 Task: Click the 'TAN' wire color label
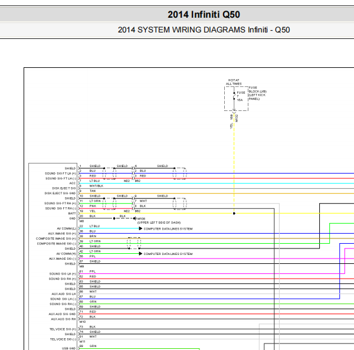pos(93,191)
